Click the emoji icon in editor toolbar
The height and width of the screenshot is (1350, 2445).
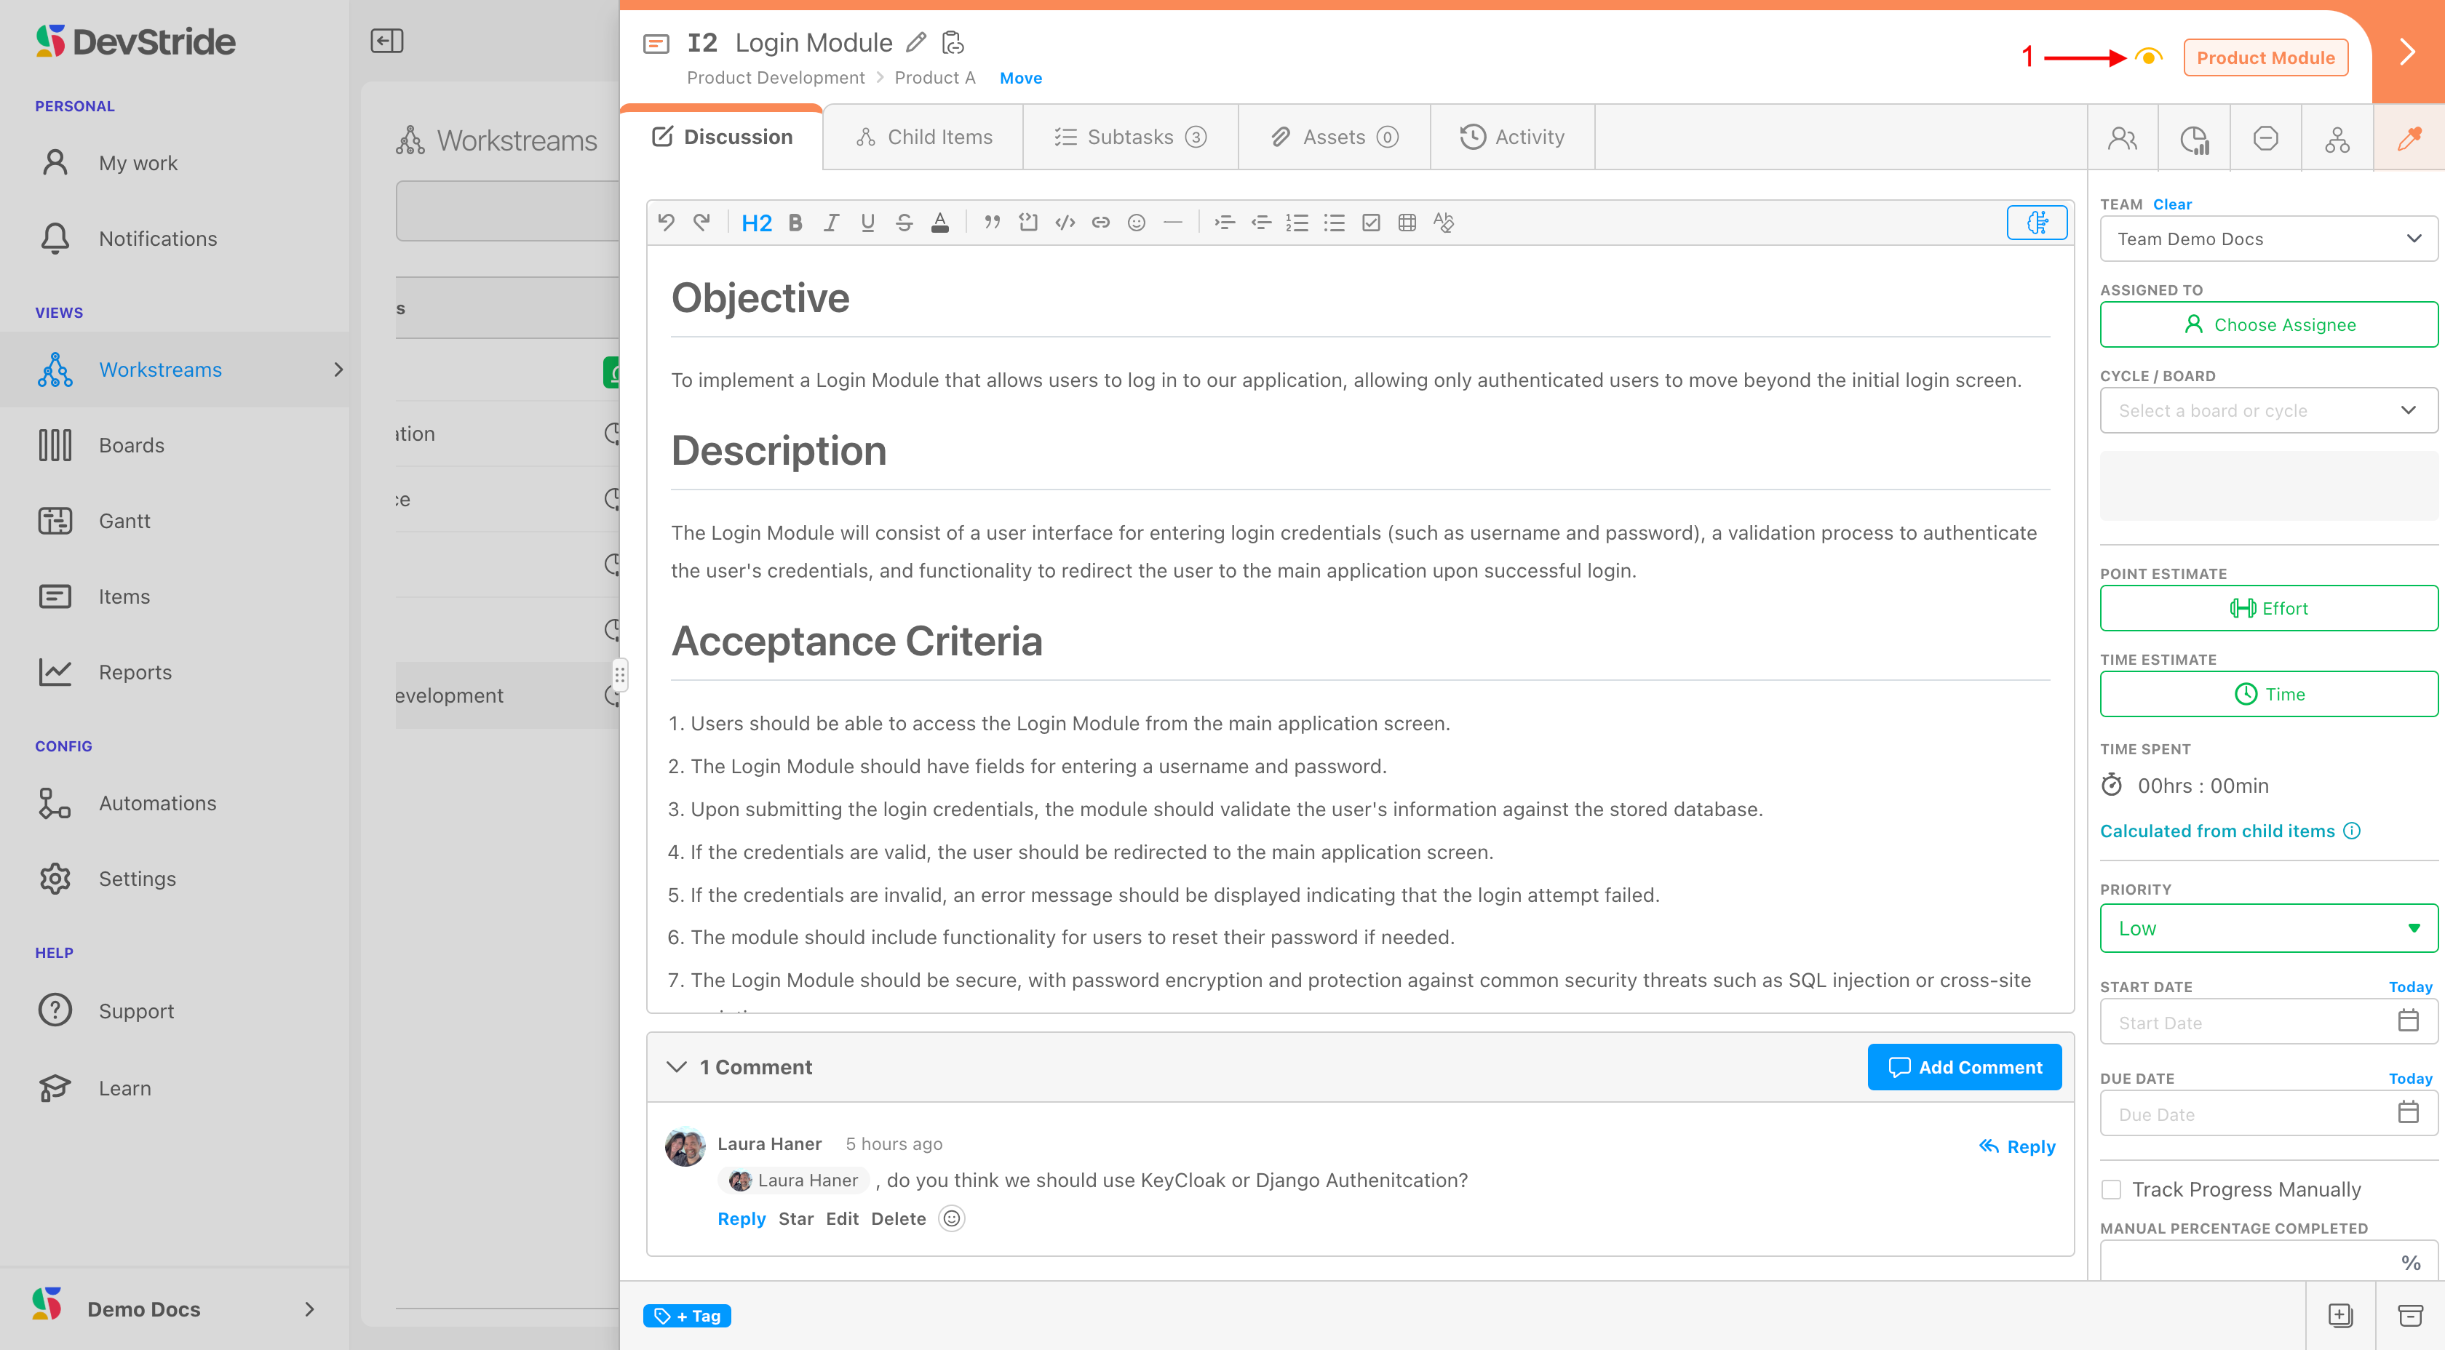pos(1136,223)
